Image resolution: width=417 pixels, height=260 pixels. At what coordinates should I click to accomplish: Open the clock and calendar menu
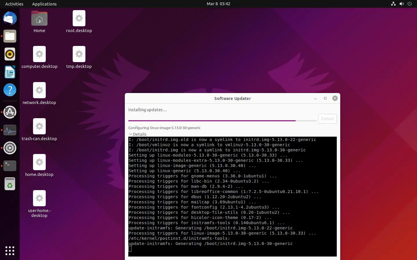[218, 4]
